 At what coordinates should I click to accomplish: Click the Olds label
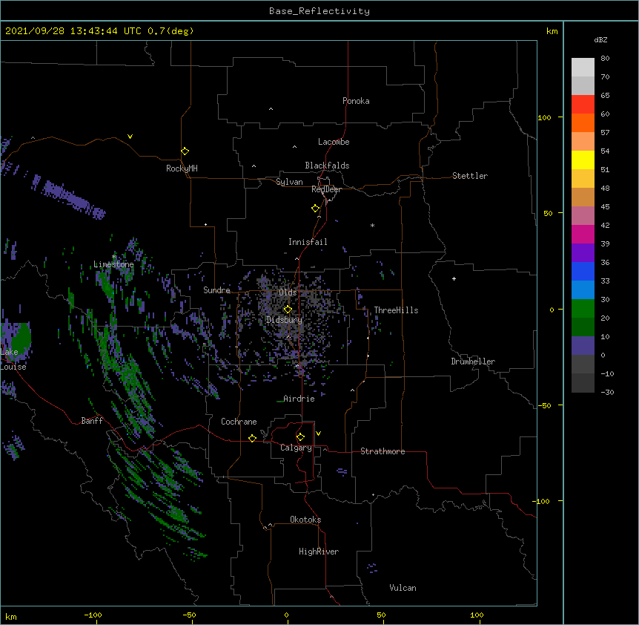click(x=288, y=292)
